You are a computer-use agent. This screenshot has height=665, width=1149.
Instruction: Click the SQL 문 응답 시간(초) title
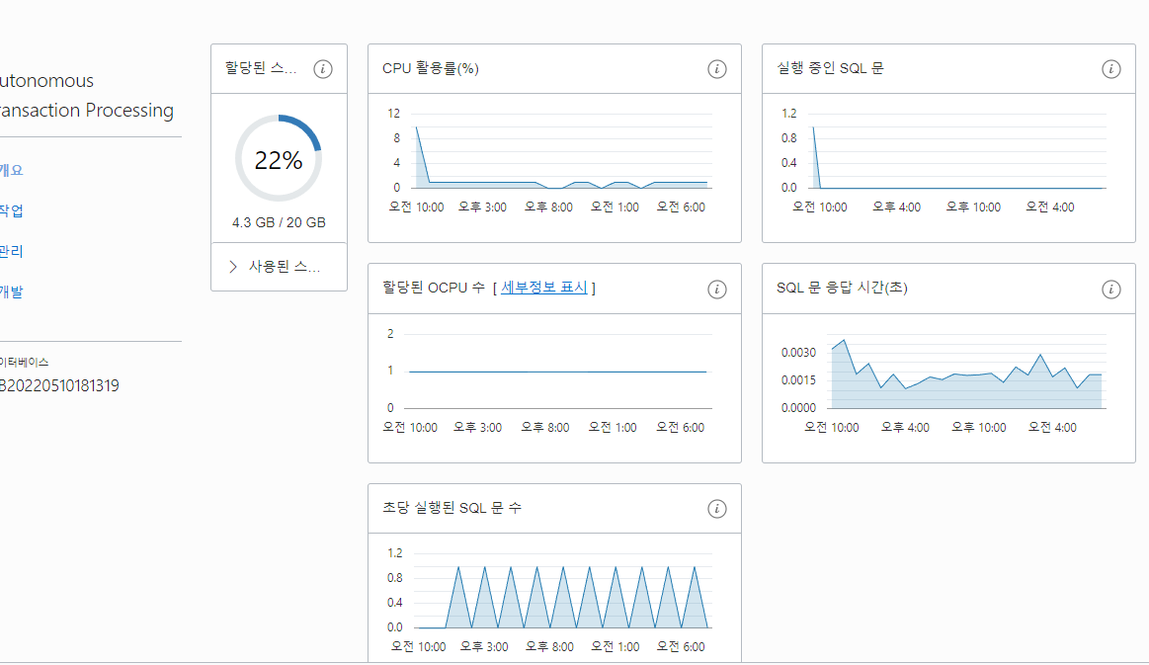(x=842, y=288)
